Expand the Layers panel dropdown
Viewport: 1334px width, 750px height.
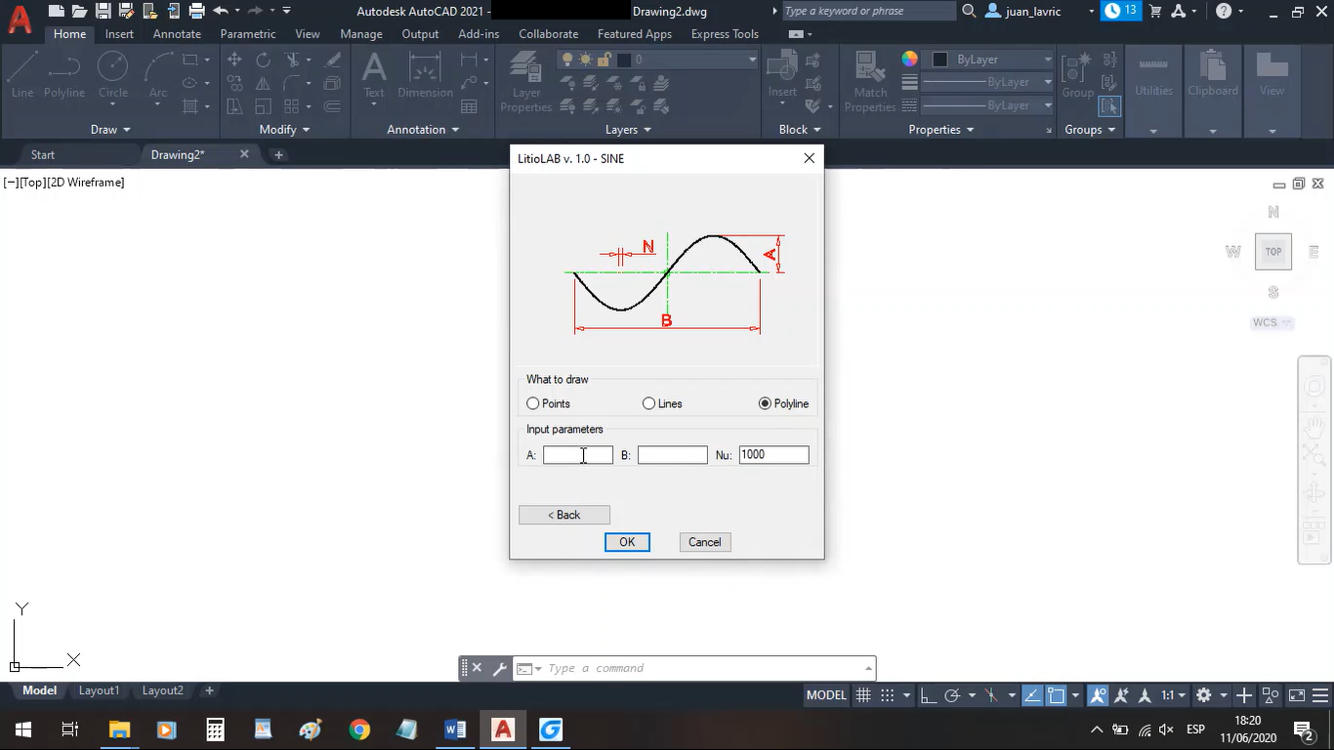coord(628,129)
